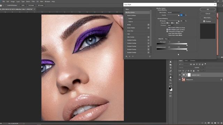Add layer style fx icon at Layers panel bottom
This screenshot has height=125, width=223.
(206, 123)
